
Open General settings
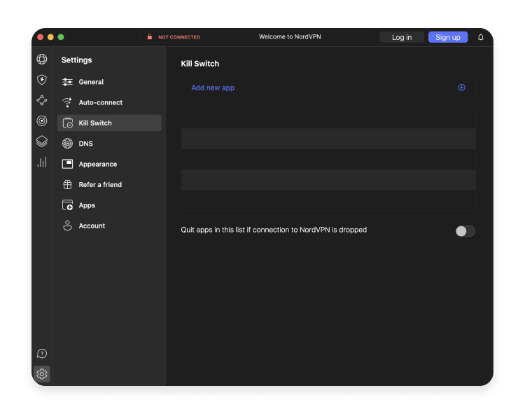109,82
